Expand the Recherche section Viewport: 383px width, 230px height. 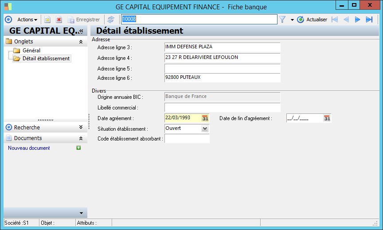click(x=81, y=127)
